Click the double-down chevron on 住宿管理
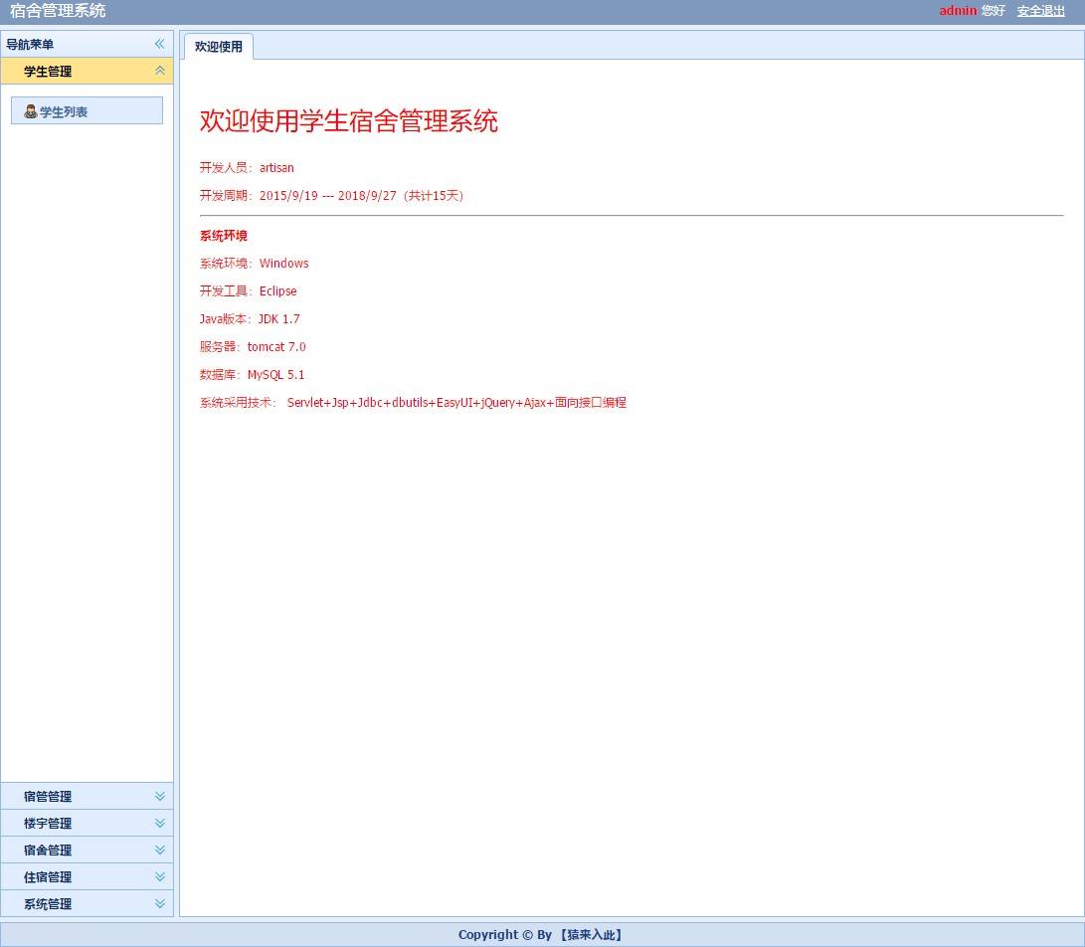 click(x=159, y=876)
